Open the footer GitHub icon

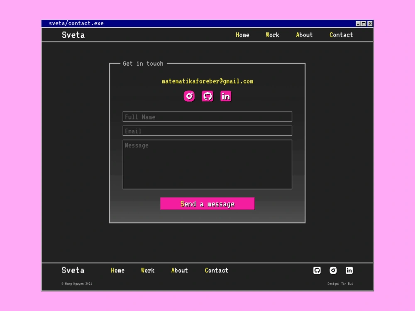317,270
